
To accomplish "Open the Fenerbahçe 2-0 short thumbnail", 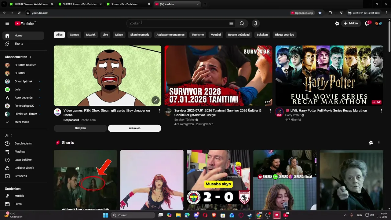I will tap(218, 180).
